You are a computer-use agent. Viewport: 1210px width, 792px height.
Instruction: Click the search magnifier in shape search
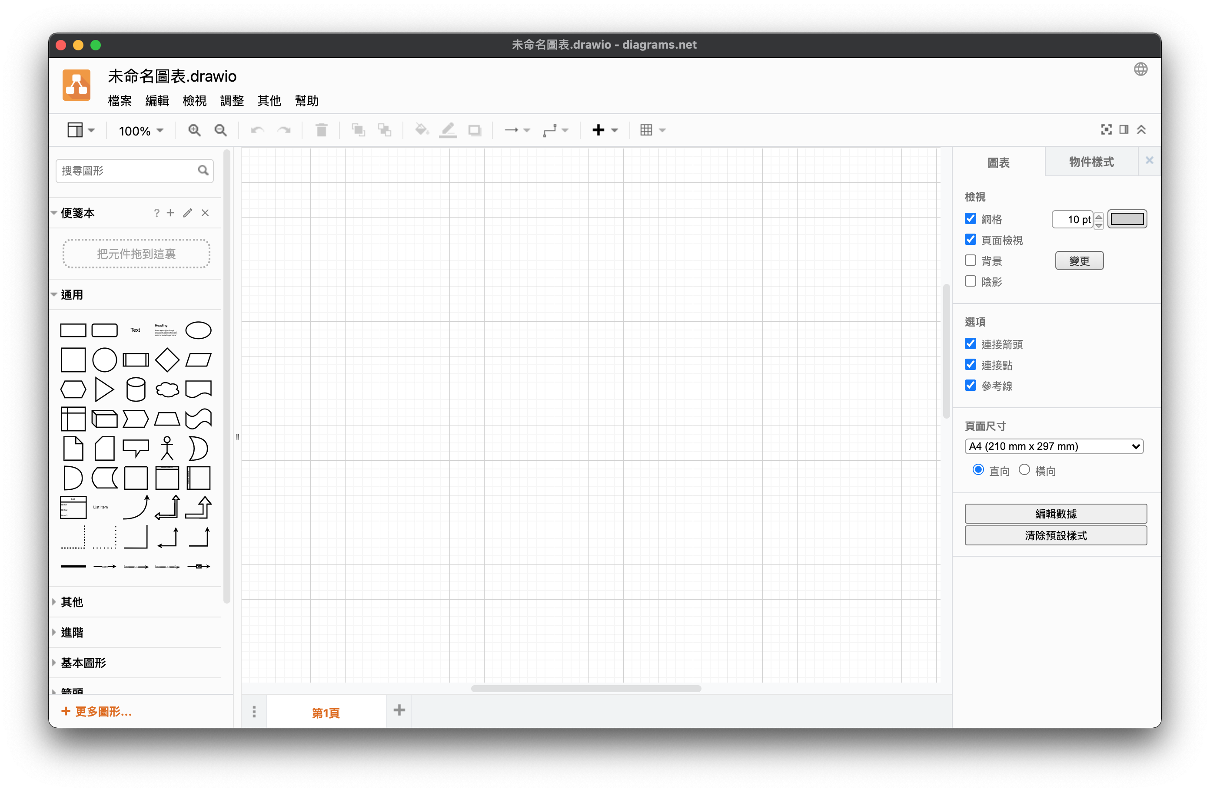coord(203,170)
